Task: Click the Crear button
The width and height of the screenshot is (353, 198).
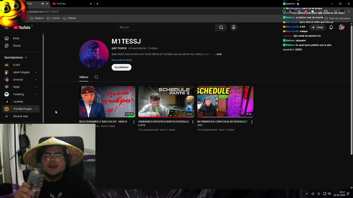Action: pos(317,27)
